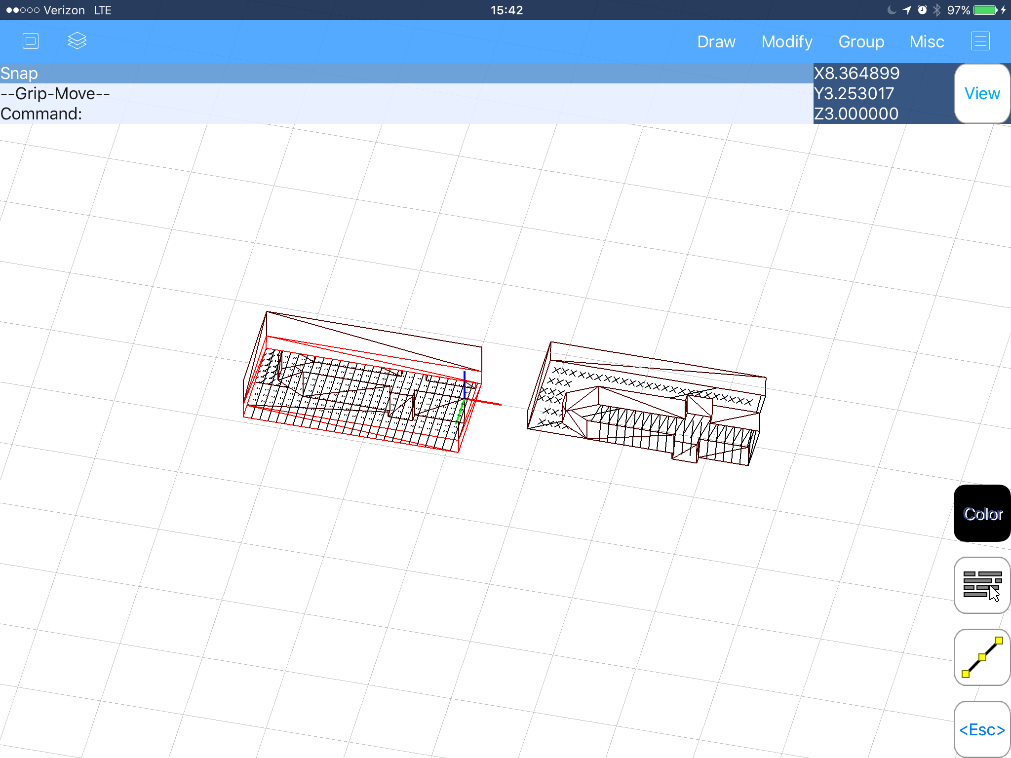Open the properties list icon with cursor
1011x758 pixels.
tap(982, 585)
